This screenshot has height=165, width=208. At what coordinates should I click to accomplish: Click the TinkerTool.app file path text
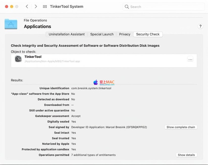coord(52,61)
